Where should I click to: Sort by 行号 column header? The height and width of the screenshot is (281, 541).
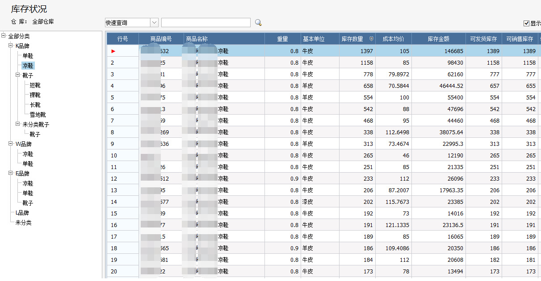pos(123,39)
